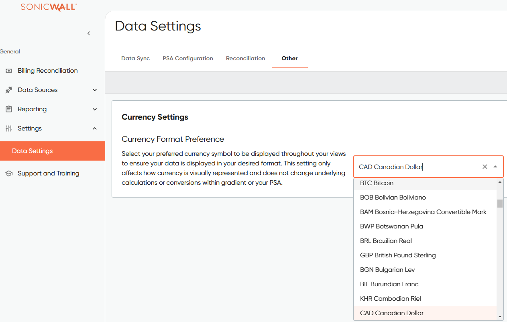Select CAD Canadian Dollar in the list
The image size is (507, 322).
(425, 313)
